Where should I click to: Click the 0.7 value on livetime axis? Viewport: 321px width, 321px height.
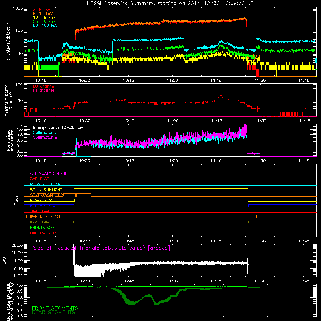coord(20,304)
